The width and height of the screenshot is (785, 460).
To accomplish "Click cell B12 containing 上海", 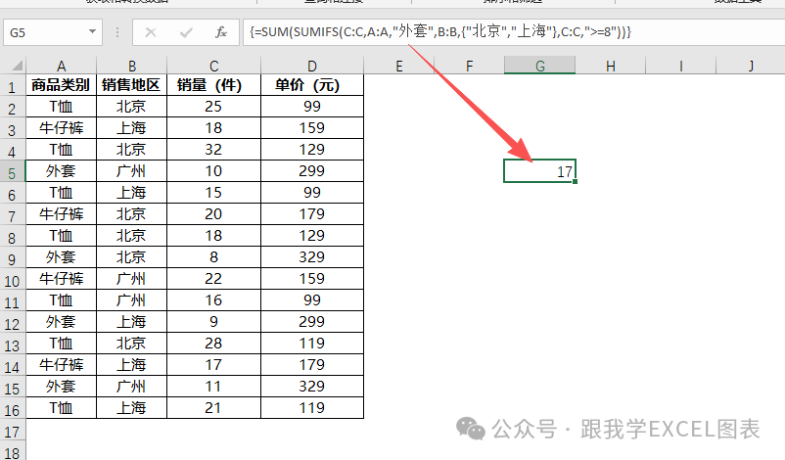I will tap(132, 322).
